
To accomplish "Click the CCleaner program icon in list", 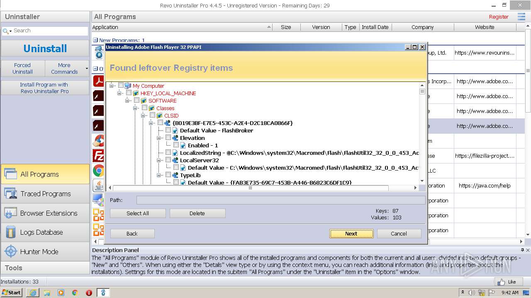I will tap(98, 141).
